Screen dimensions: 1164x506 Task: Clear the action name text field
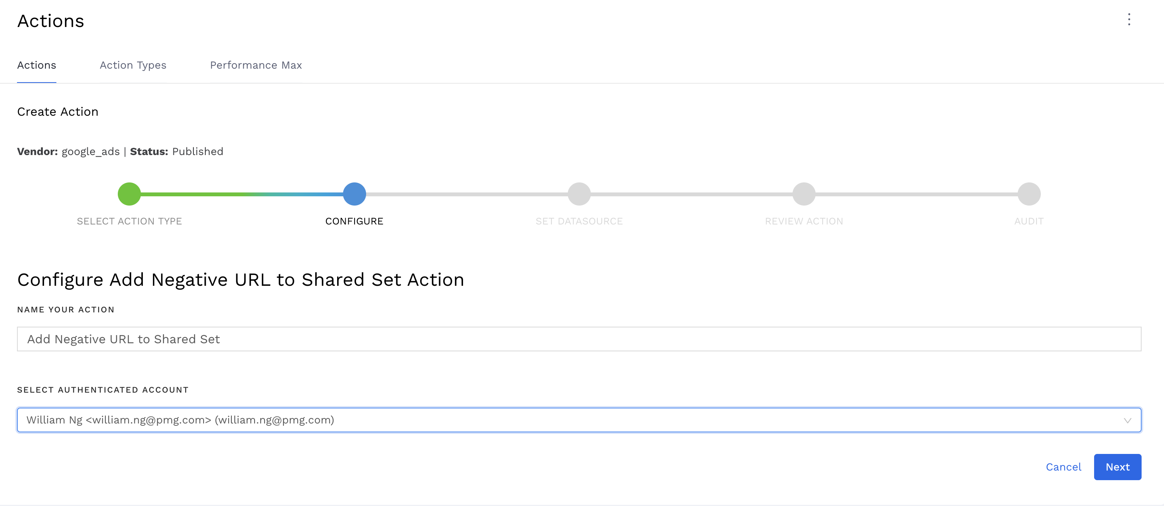(x=579, y=339)
